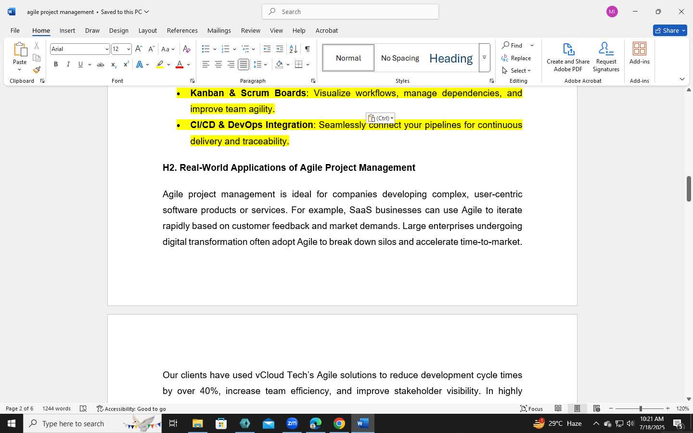The image size is (693, 433).
Task: Toggle Bold formatting
Action: [56, 64]
